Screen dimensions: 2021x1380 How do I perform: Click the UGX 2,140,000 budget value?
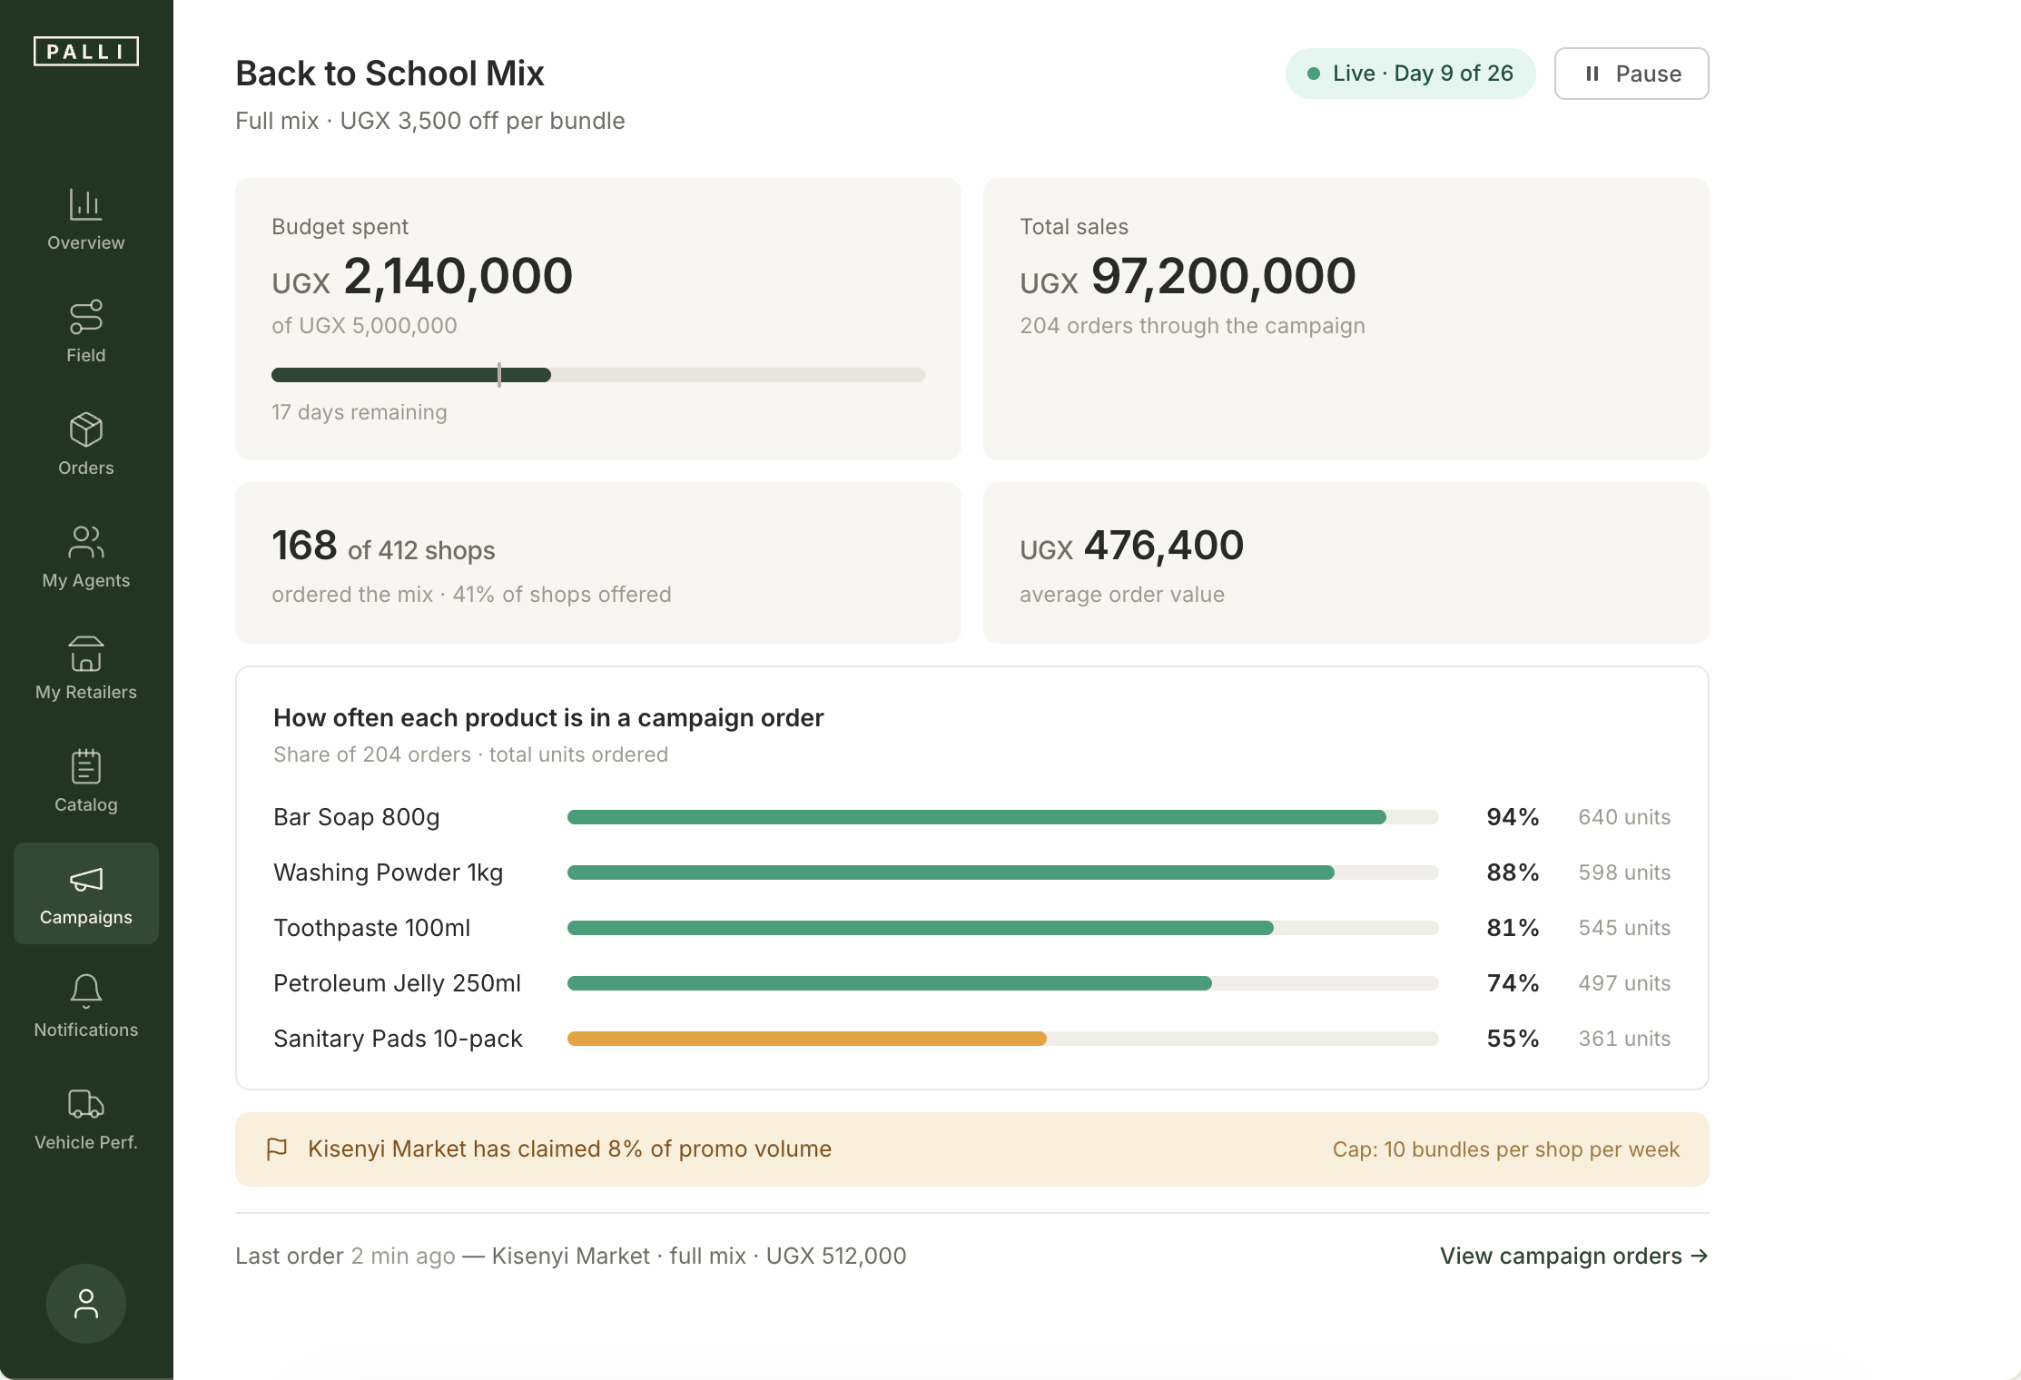pyautogui.click(x=422, y=276)
